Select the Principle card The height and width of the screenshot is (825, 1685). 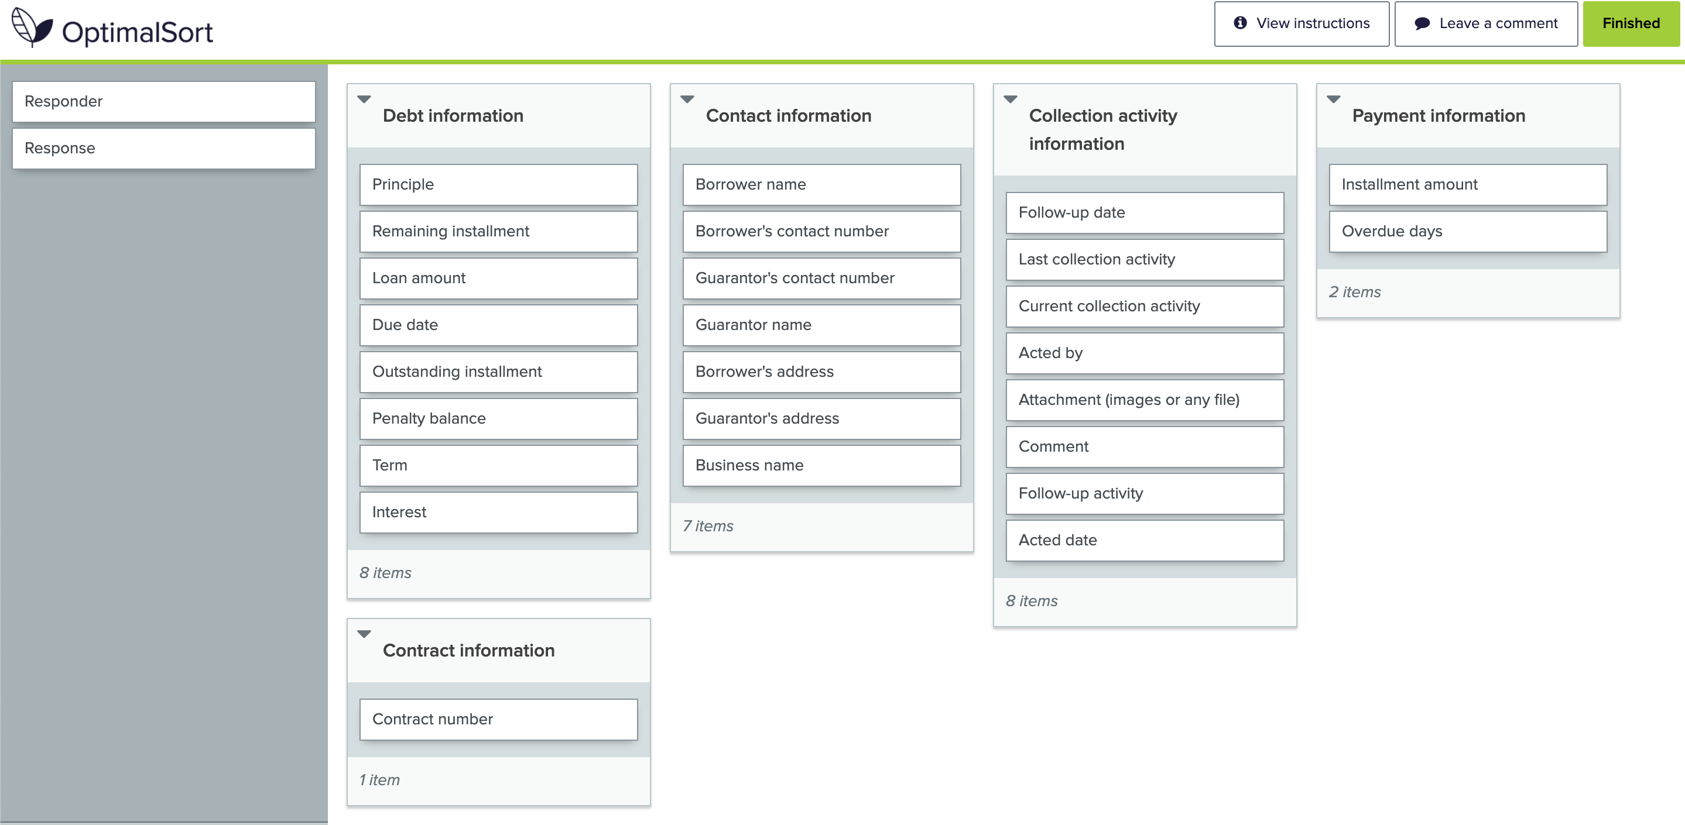click(x=498, y=184)
